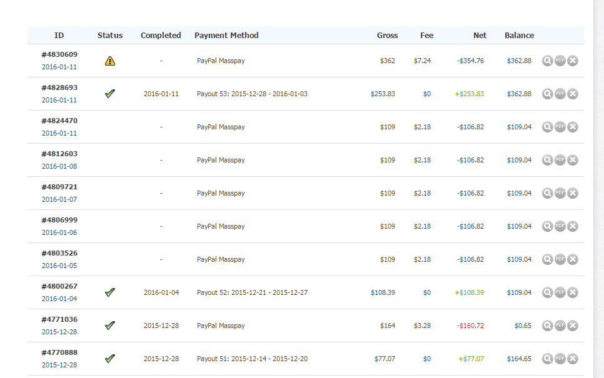Click PDF icon for transaction #4809721

(x=560, y=193)
